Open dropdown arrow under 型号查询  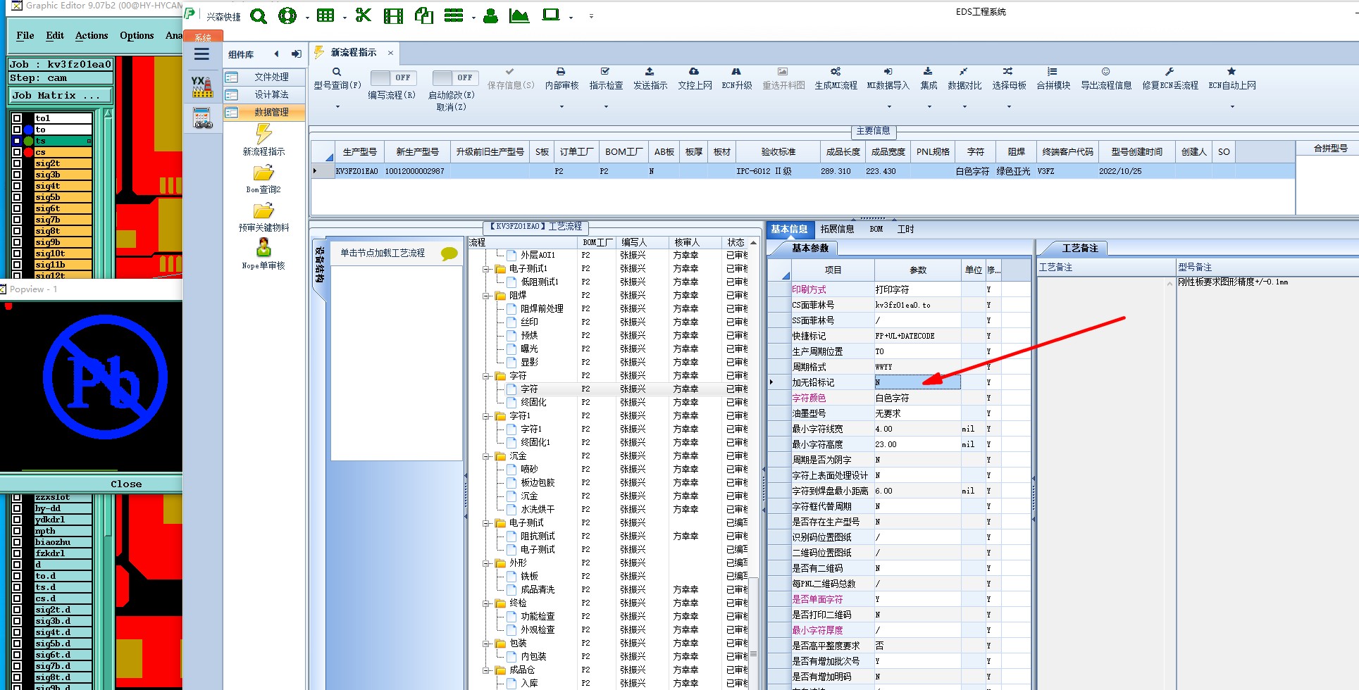tap(337, 107)
